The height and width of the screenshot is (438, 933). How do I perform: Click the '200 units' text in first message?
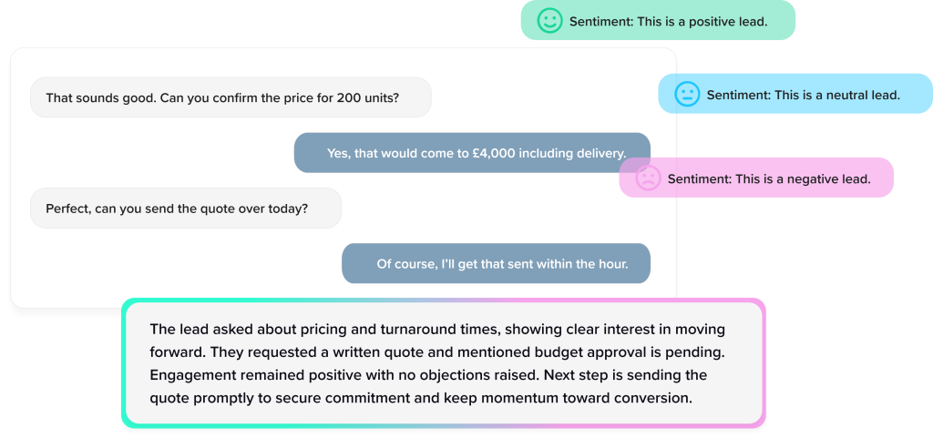pyautogui.click(x=366, y=97)
